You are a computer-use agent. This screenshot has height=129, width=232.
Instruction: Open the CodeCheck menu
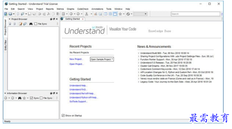coord(83,9)
